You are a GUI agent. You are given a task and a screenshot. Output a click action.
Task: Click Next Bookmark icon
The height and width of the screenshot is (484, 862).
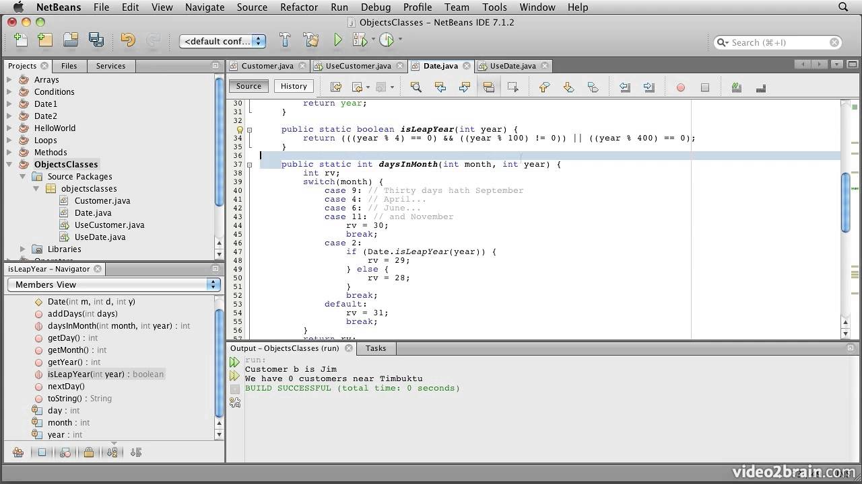point(568,87)
